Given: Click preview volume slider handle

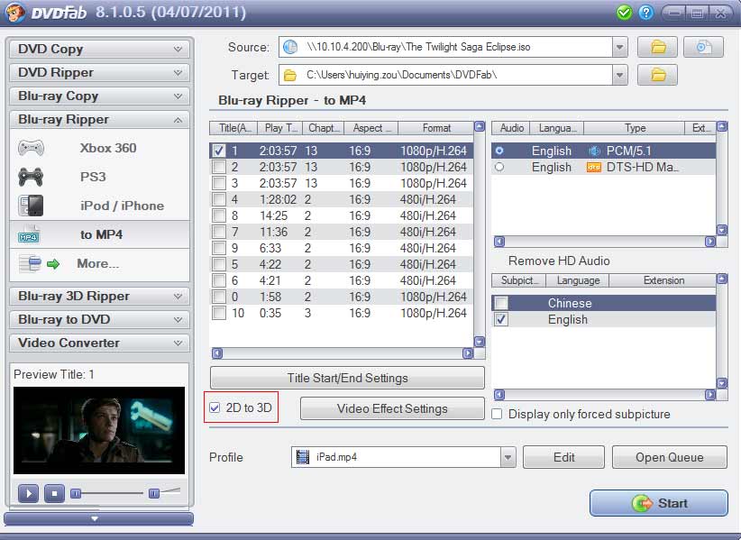Looking at the screenshot, I should coord(153,494).
